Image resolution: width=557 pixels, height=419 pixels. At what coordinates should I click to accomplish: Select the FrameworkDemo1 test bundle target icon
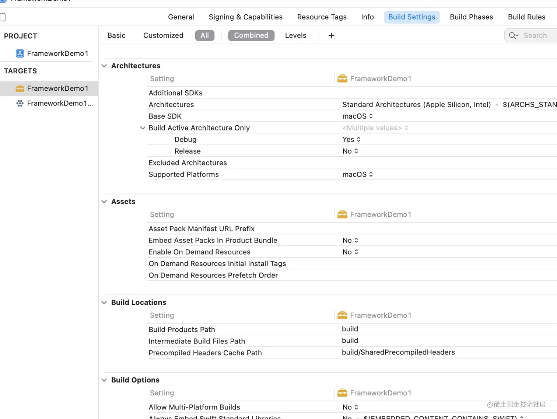[20, 104]
